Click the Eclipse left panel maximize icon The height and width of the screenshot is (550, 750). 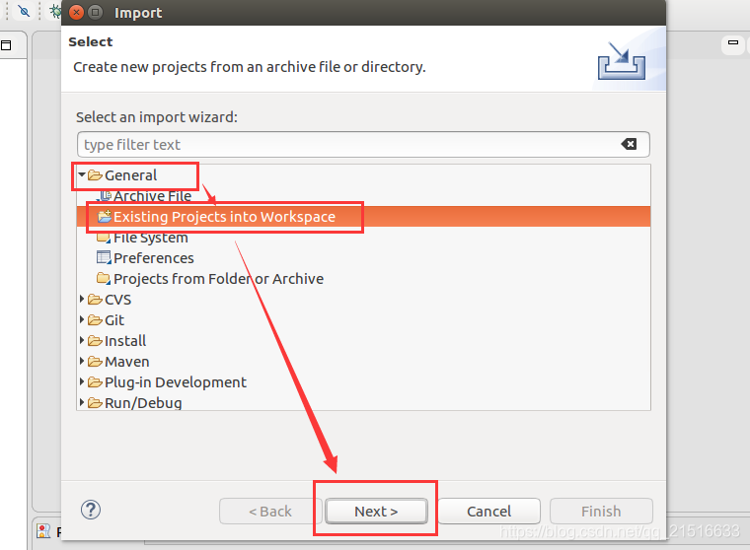tap(6, 45)
